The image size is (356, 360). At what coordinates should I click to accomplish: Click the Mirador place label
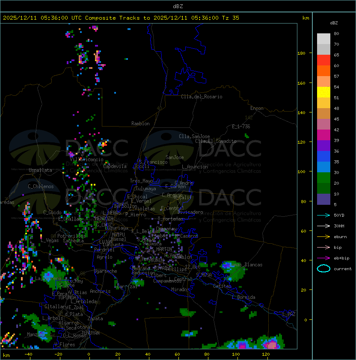[180, 289]
